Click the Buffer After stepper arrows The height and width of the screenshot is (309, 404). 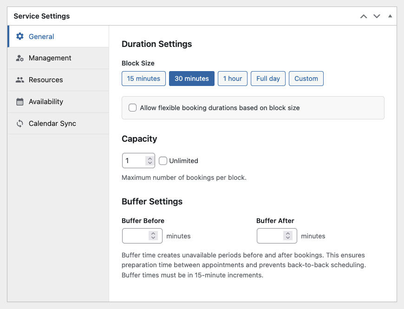click(288, 236)
